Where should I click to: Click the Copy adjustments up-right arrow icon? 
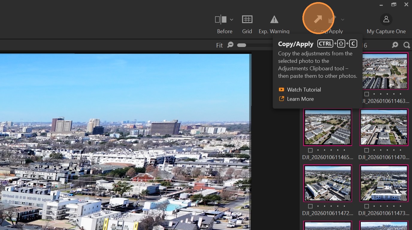tap(318, 19)
